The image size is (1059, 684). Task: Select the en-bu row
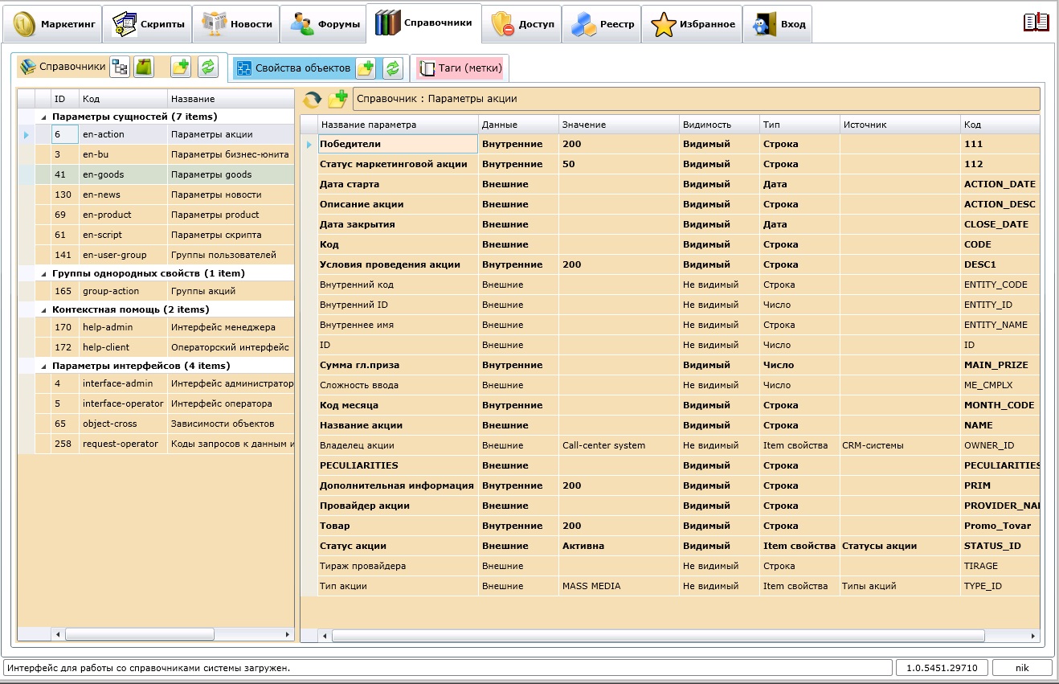156,154
